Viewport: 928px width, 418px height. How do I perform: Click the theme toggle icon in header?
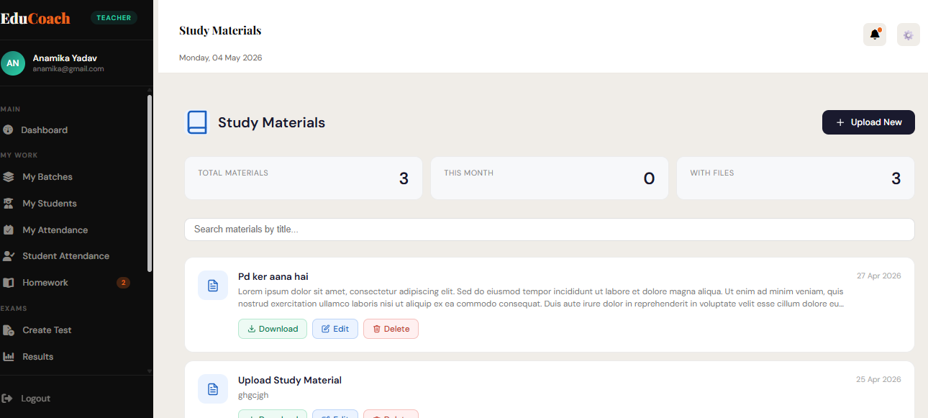click(909, 35)
